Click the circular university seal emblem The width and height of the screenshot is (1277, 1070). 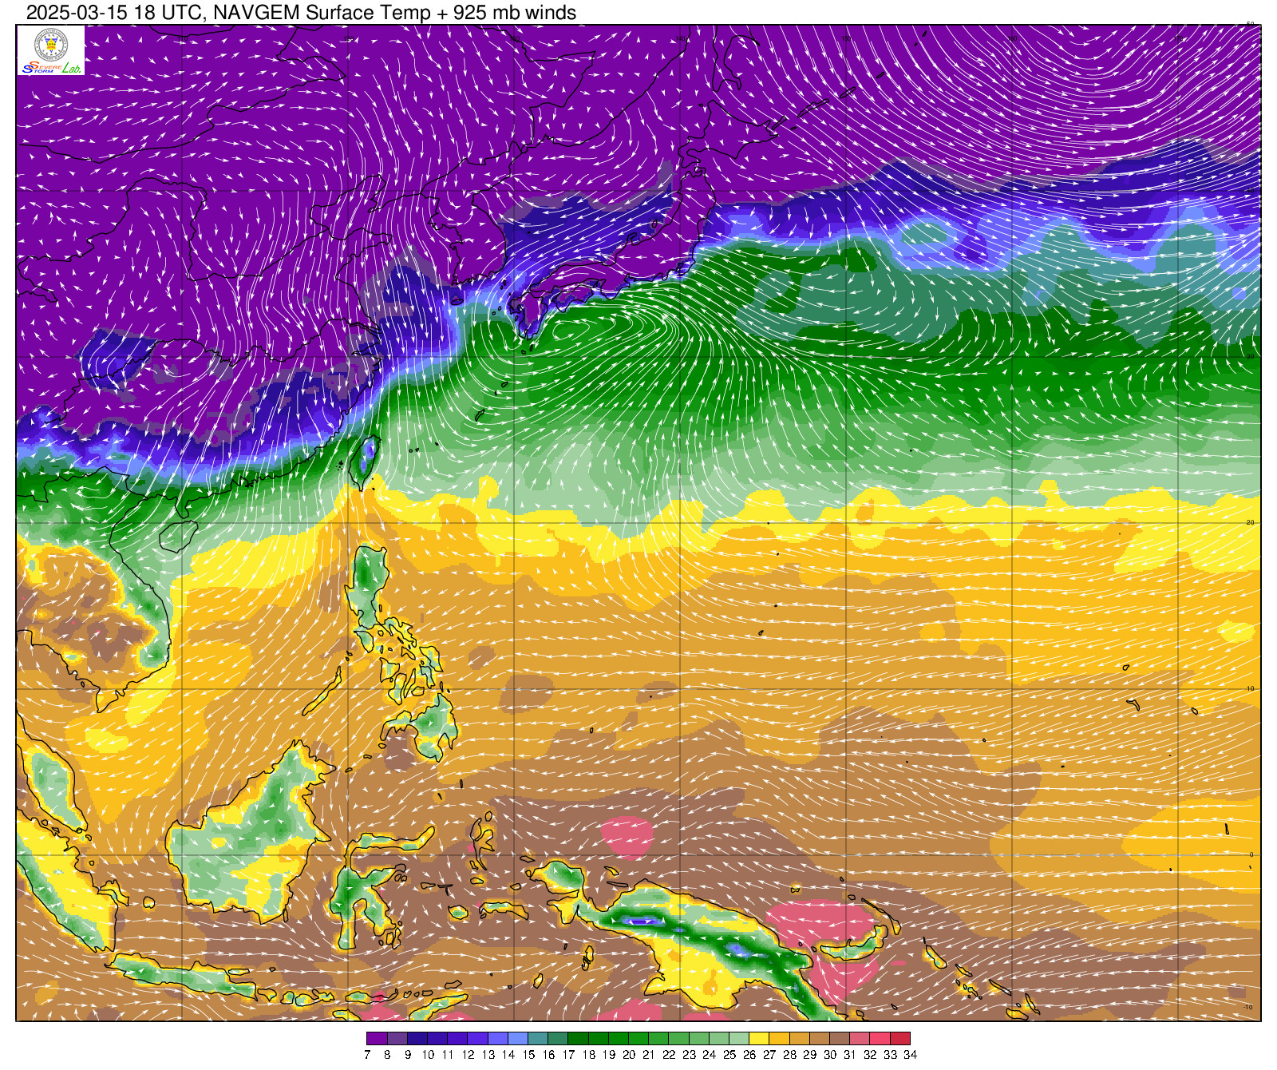51,45
